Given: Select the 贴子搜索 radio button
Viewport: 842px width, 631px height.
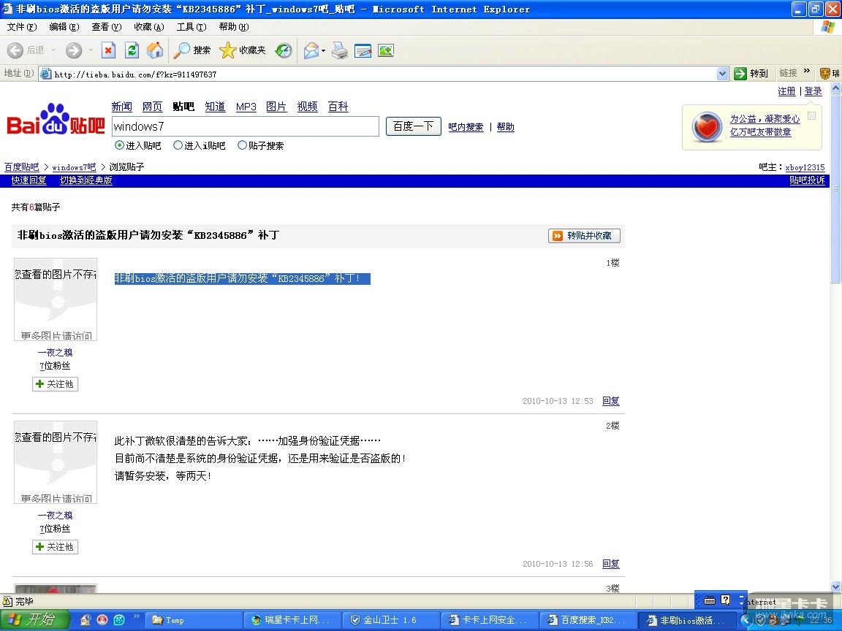Looking at the screenshot, I should point(242,145).
